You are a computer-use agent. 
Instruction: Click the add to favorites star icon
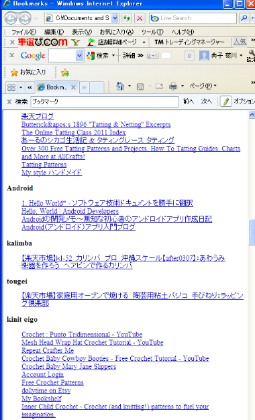pyautogui.click(x=64, y=73)
